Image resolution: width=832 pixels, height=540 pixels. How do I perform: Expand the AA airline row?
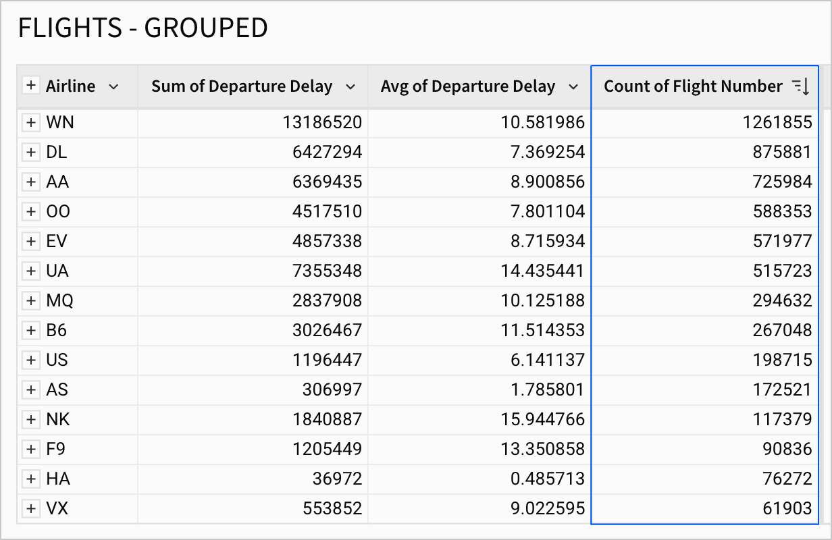pyautogui.click(x=30, y=182)
